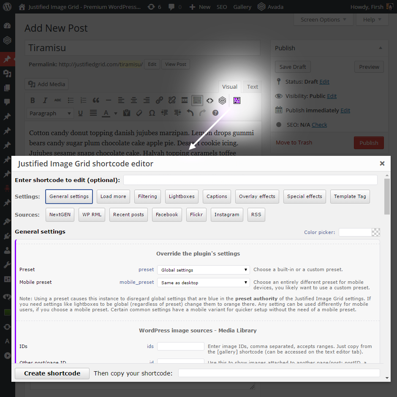This screenshot has height=397, width=397.
Task: Open the Captions settings
Action: [x=217, y=196]
